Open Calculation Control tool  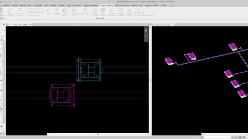pos(74,12)
